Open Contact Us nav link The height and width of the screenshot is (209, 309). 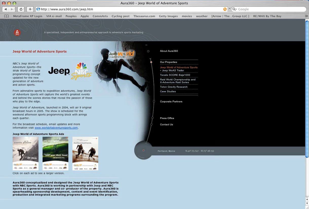coord(166,125)
